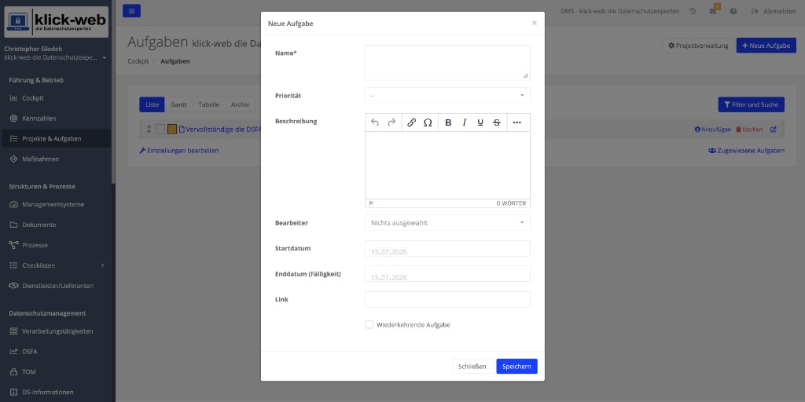Open Projektverwaltung button
Screen dimensions: 805x402
(698, 46)
